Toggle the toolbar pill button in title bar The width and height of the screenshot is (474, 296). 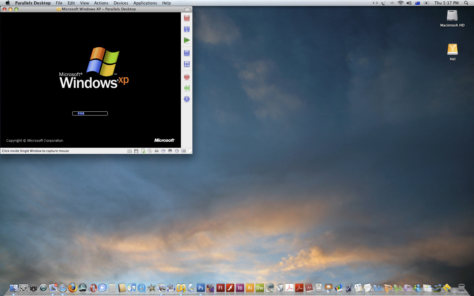187,9
